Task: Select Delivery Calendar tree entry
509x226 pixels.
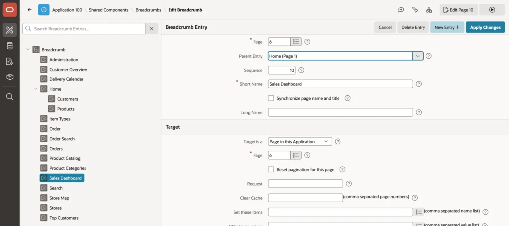Action: [66, 79]
